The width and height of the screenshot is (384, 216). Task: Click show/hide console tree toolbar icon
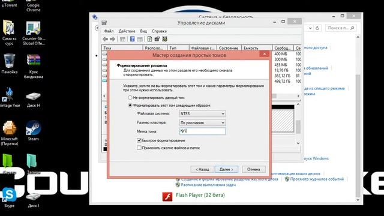(x=122, y=39)
